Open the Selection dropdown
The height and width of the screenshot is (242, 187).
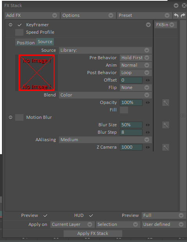[118, 224]
